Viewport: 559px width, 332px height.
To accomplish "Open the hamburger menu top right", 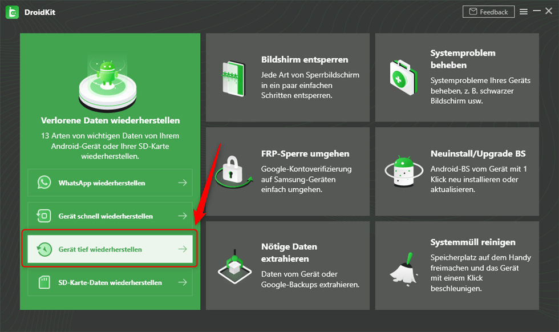I will coord(524,11).
